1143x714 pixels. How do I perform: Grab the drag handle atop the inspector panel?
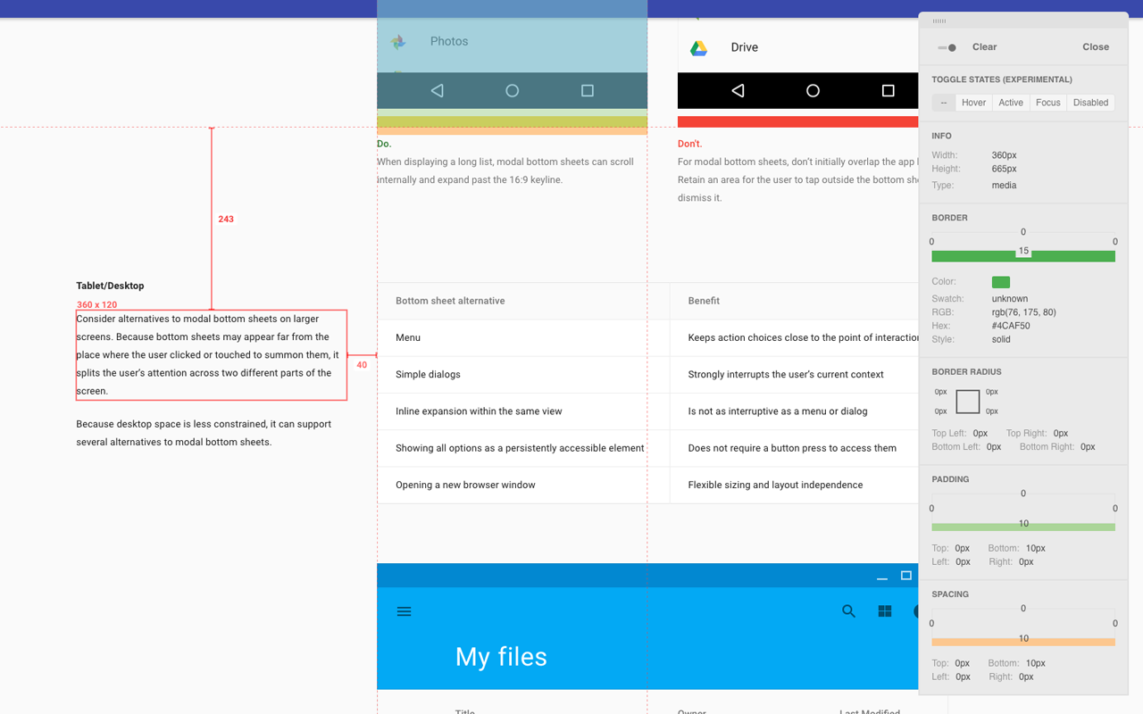click(x=939, y=21)
